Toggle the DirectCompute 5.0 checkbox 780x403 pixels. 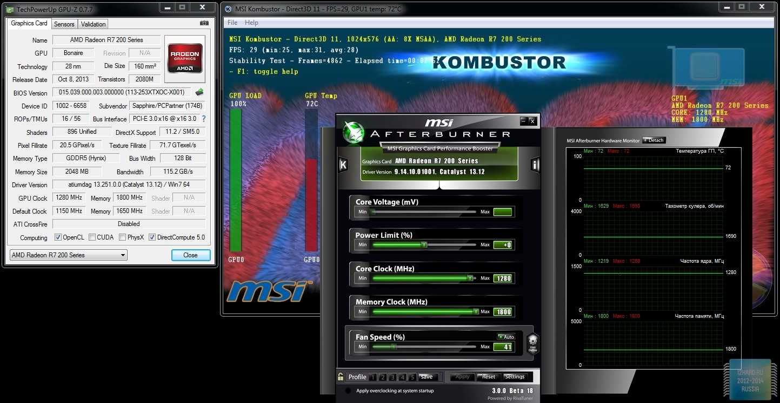pyautogui.click(x=152, y=237)
